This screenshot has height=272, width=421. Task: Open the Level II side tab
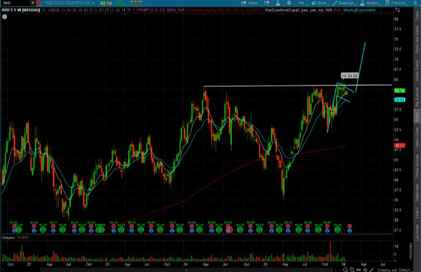click(x=417, y=214)
